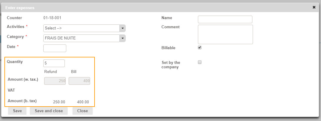Close the Enter expenses dialog with X
This screenshot has width=321, height=121.
(314, 7)
